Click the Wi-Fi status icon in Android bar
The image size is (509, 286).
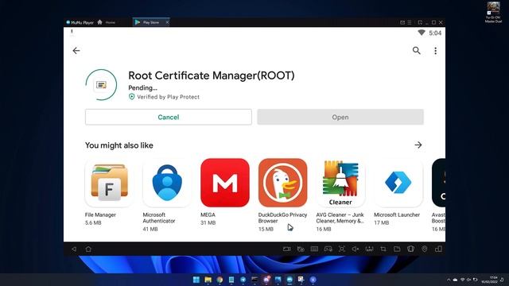click(x=422, y=33)
